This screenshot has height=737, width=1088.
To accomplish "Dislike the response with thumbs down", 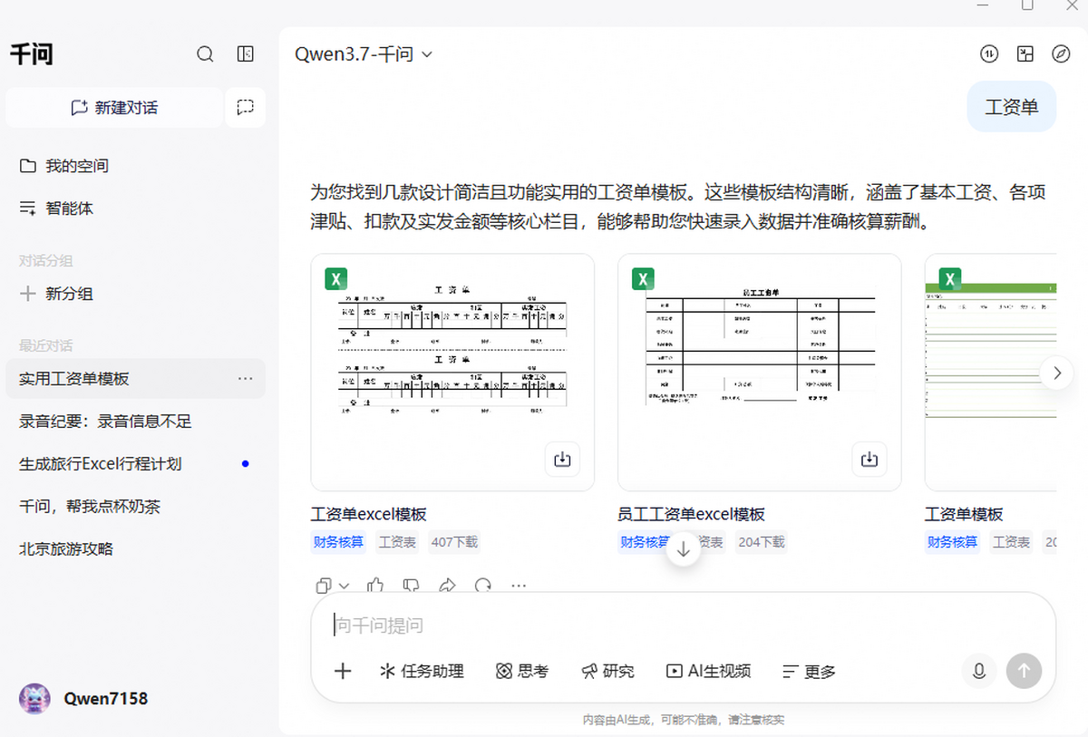I will pos(411,586).
